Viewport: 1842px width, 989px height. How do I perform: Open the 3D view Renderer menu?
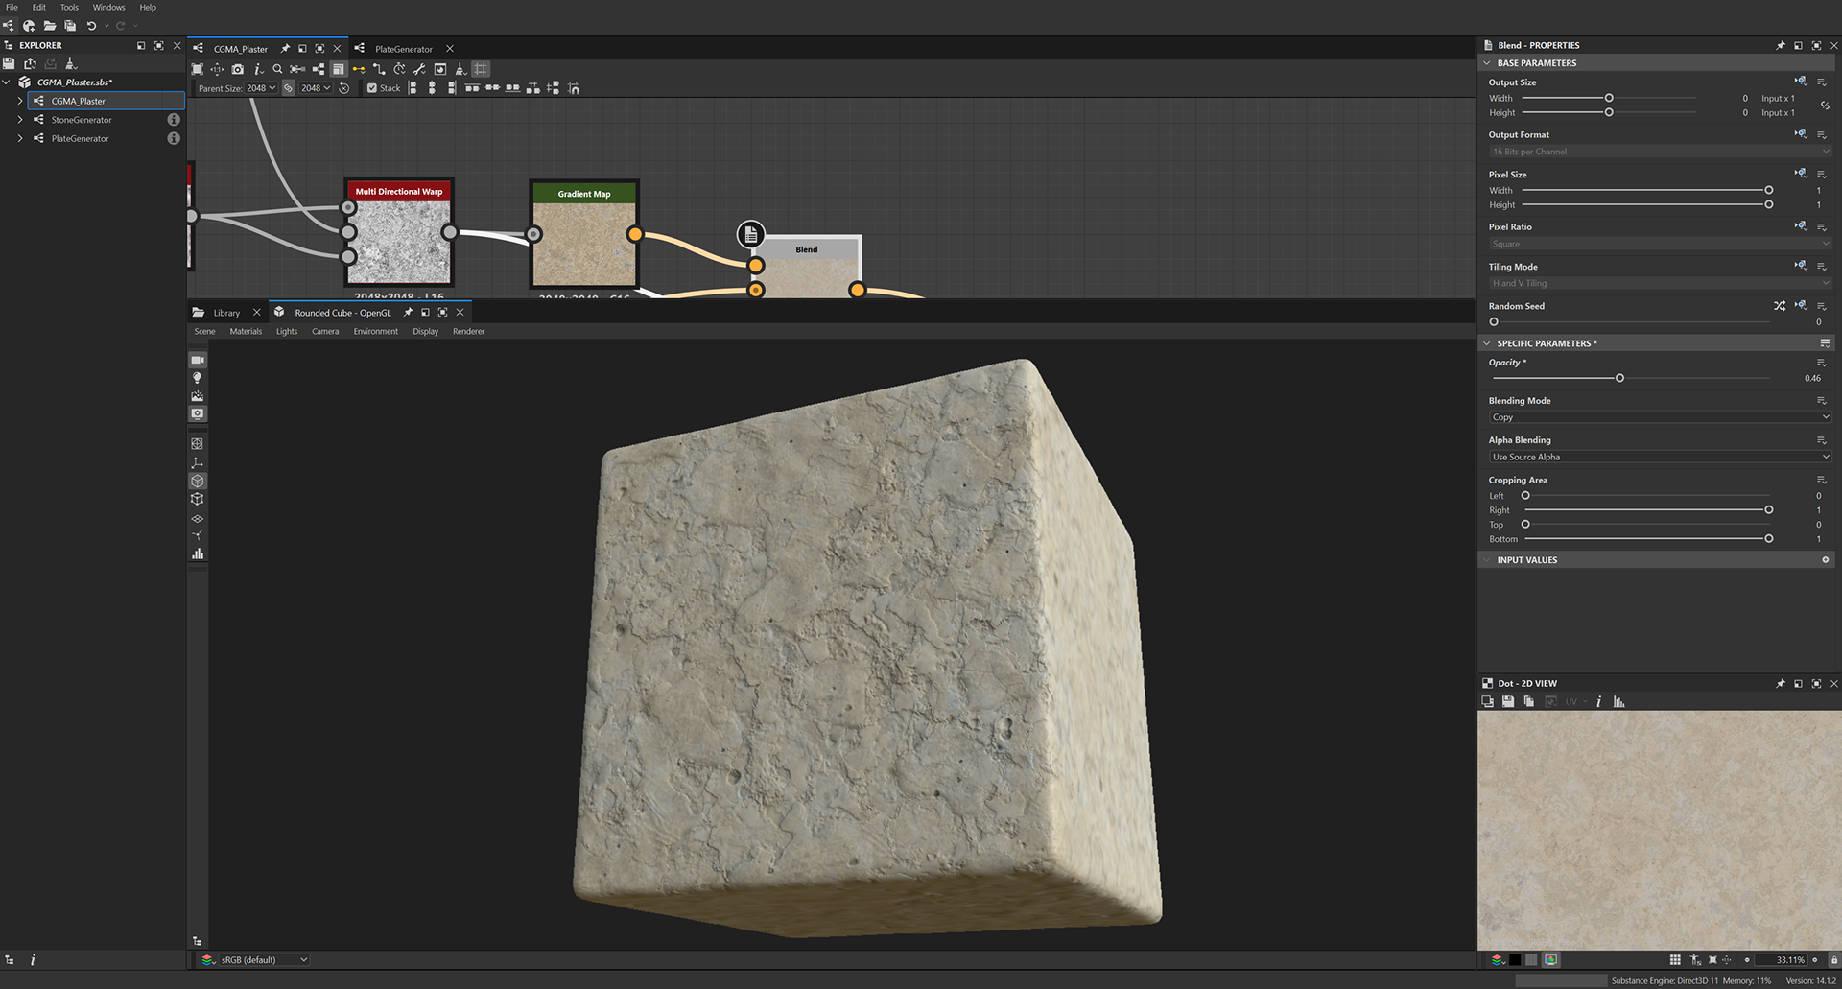click(x=468, y=331)
